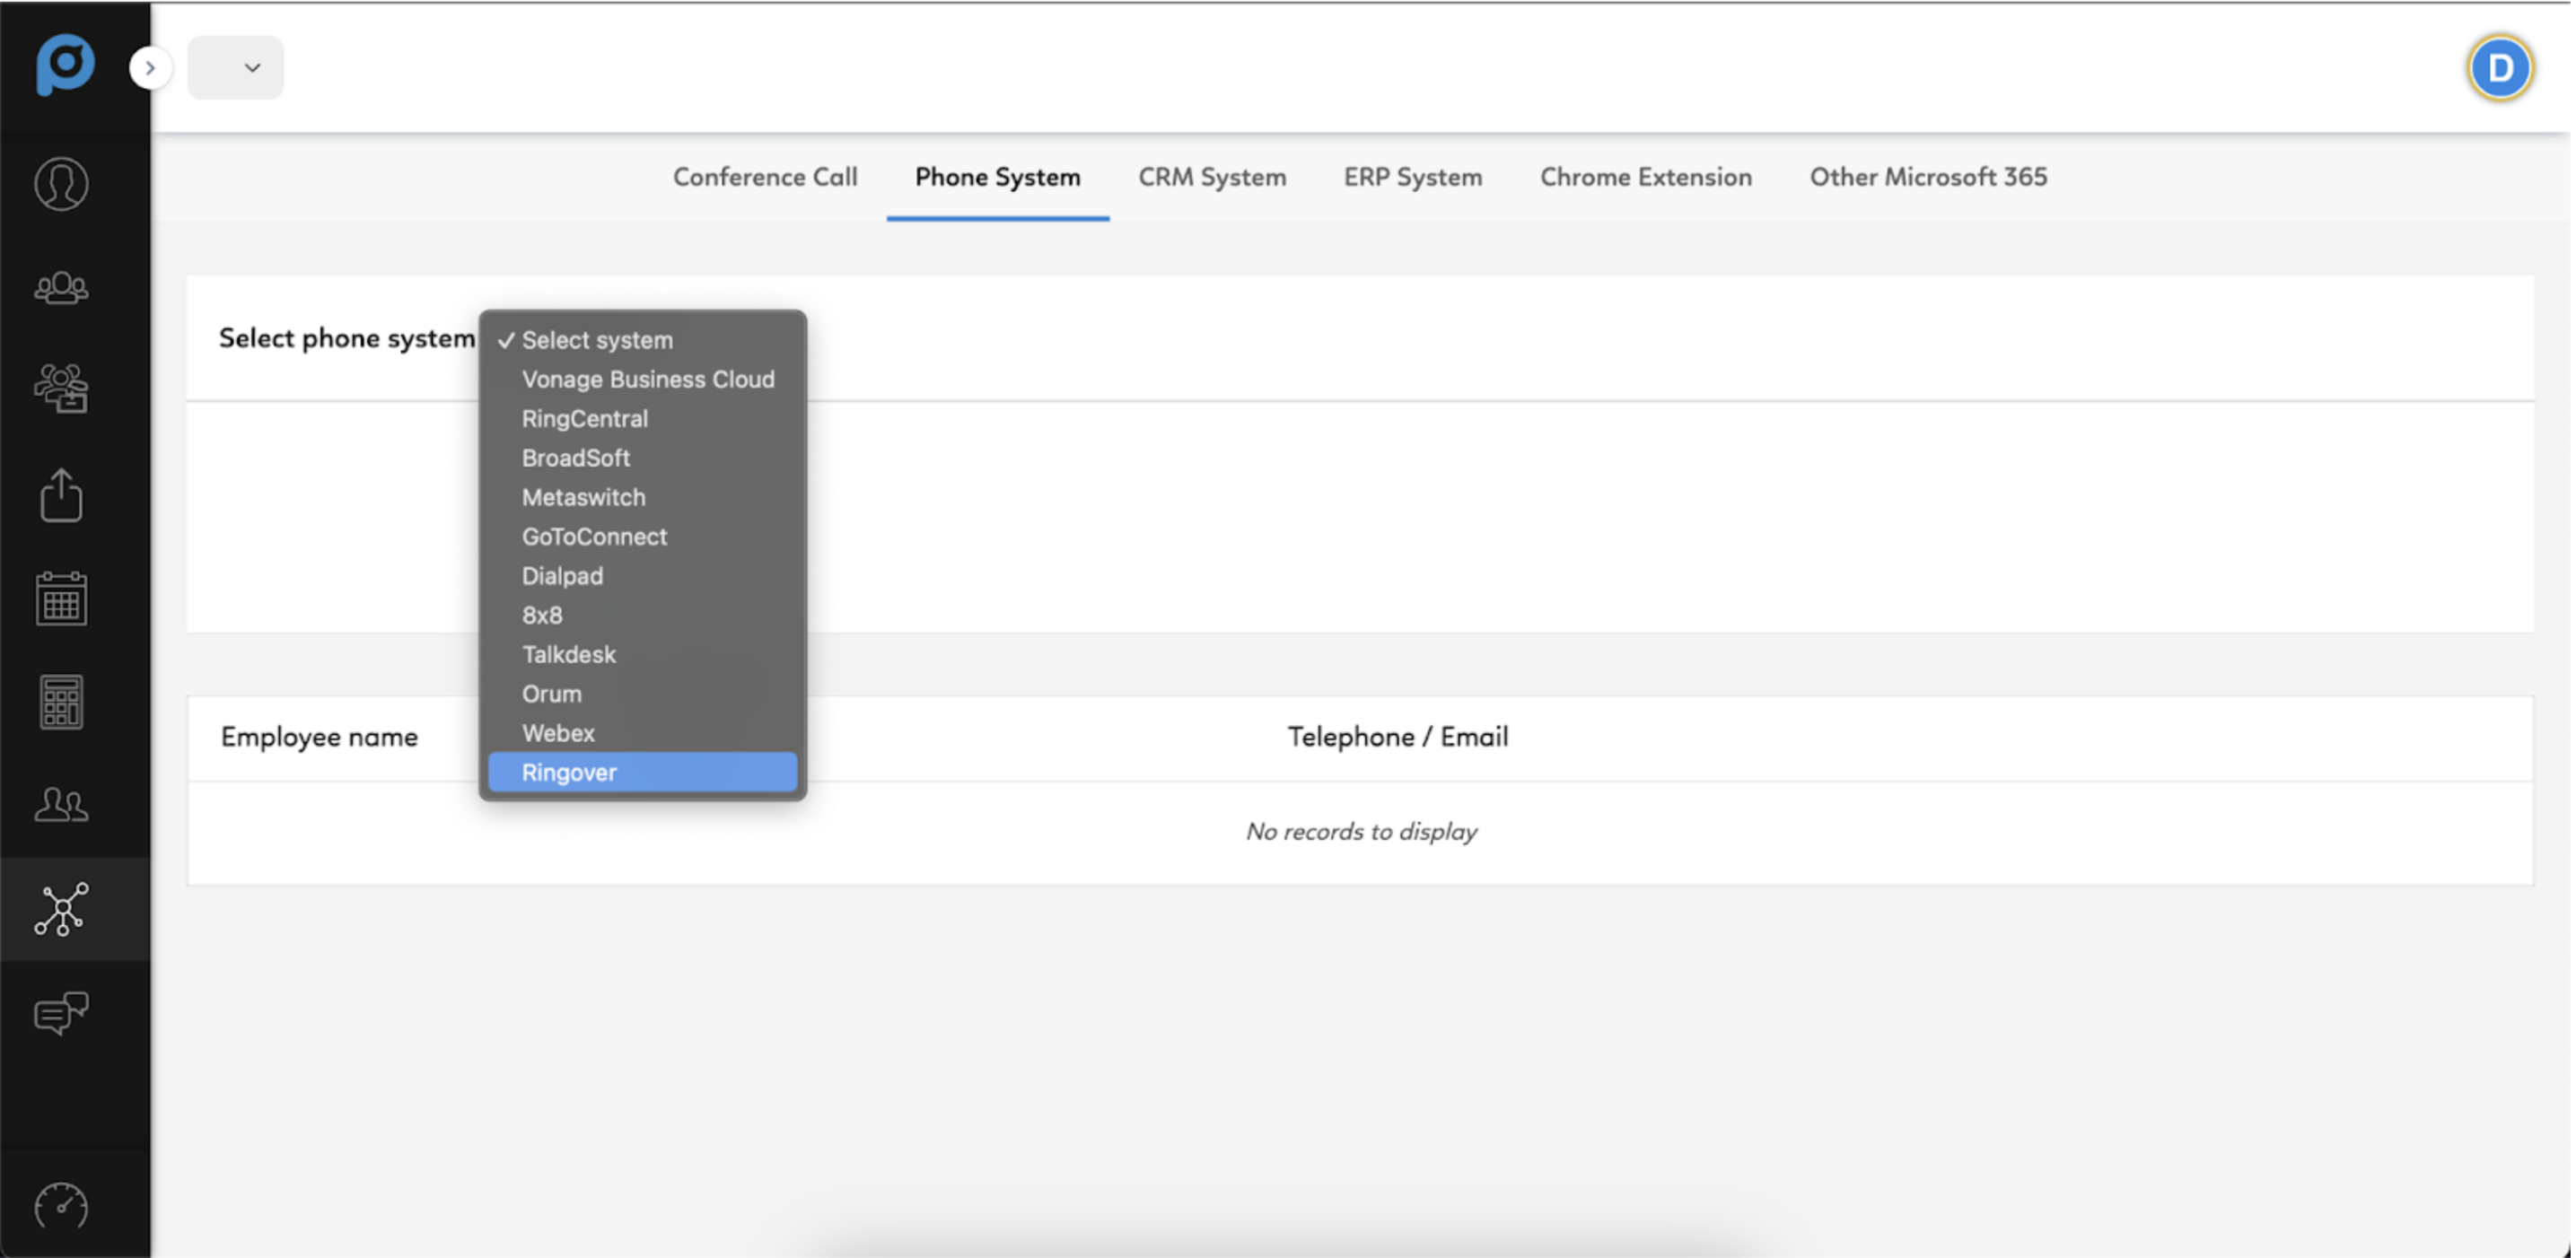Switch to the ERP System tab
The width and height of the screenshot is (2576, 1258).
pos(1413,177)
